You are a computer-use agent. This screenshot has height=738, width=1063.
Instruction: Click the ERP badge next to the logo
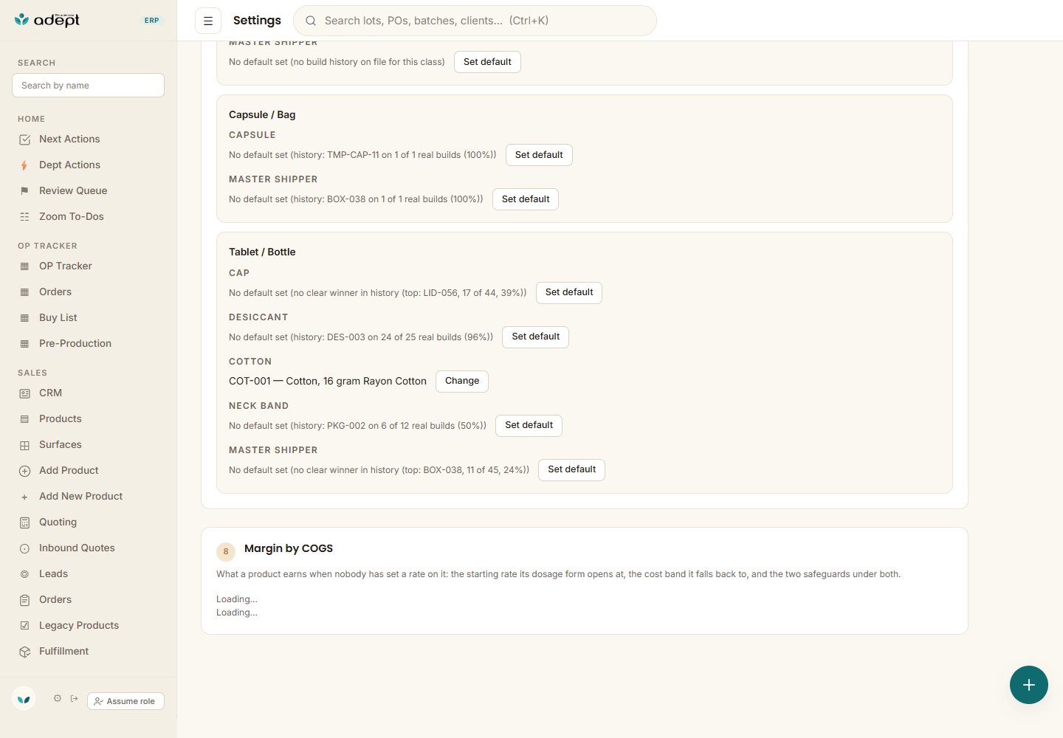152,21
